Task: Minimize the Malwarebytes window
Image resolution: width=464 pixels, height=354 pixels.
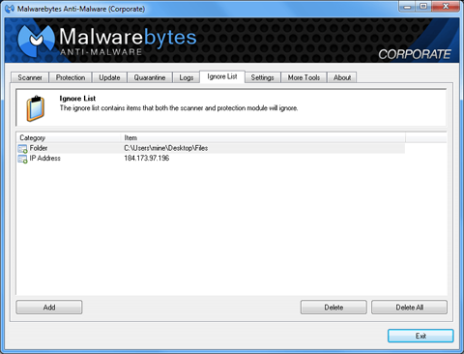Action: click(408, 7)
